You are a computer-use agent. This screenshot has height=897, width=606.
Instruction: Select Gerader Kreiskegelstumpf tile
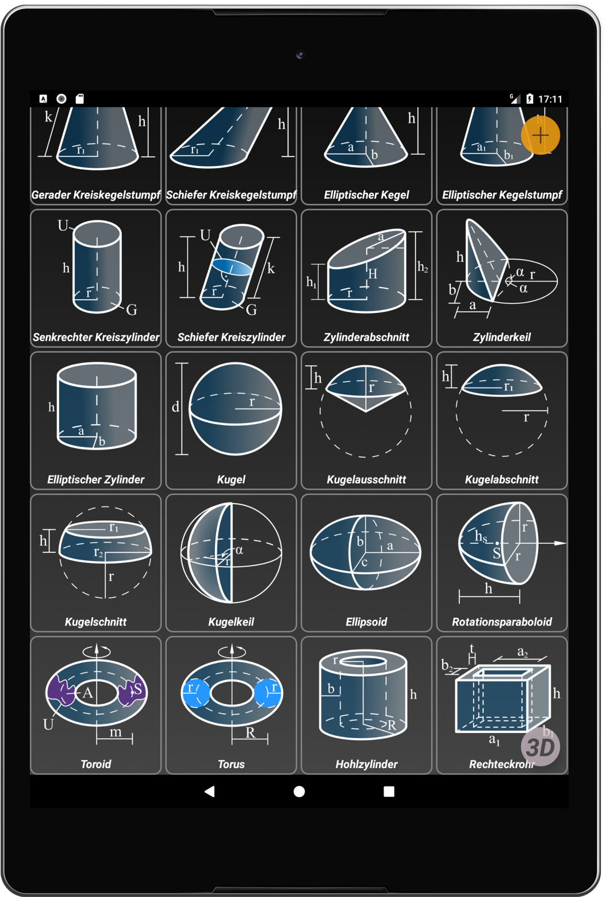(x=96, y=155)
